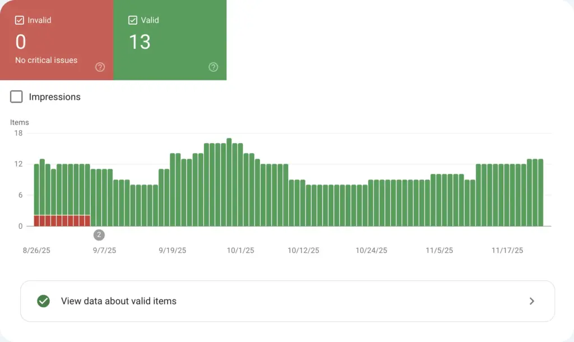Uncheck the Valid checkbox
This screenshot has height=342, width=574.
tap(132, 20)
